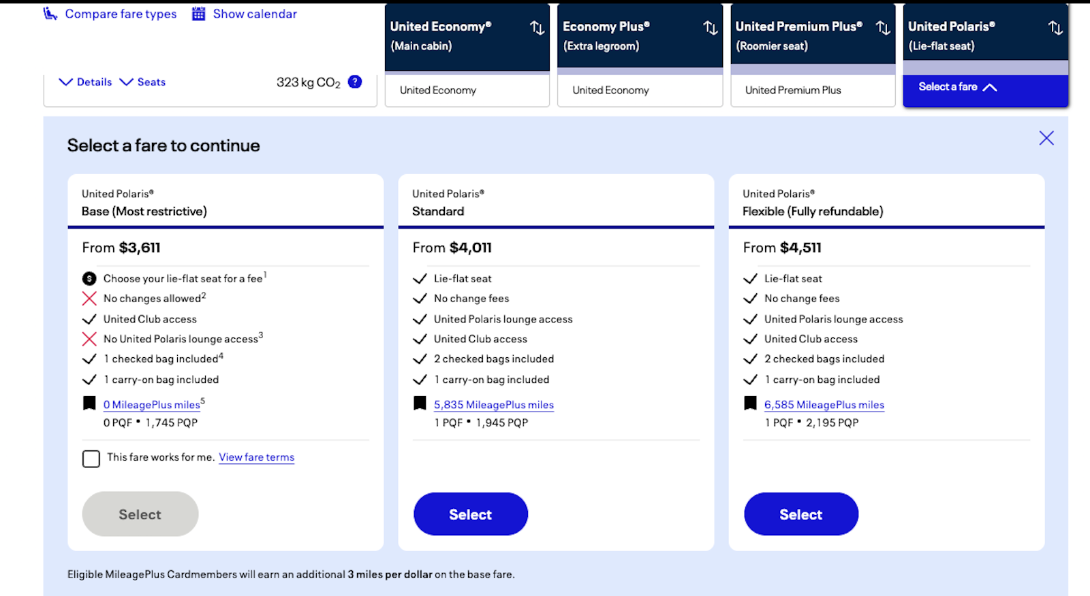Click the '1 checked bag included' text

tap(161, 359)
